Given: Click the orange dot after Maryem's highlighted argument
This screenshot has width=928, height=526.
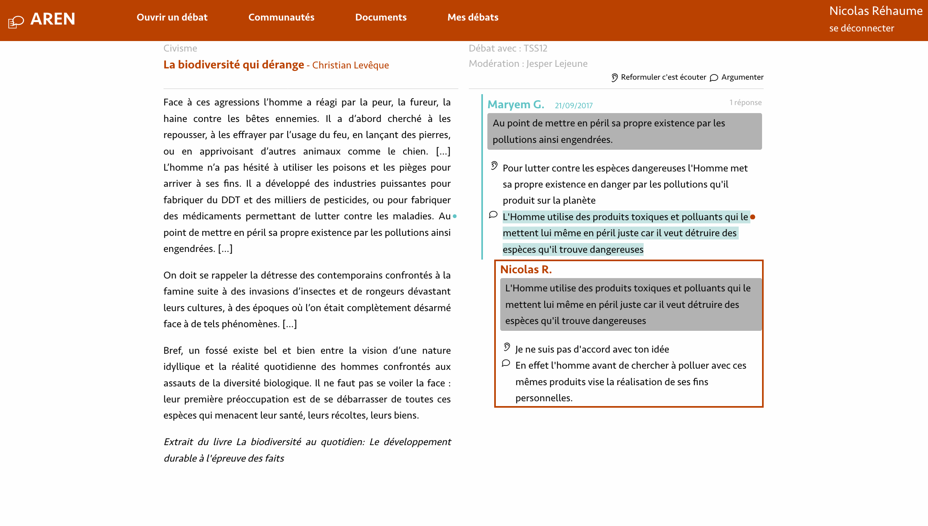Looking at the screenshot, I should tap(752, 217).
